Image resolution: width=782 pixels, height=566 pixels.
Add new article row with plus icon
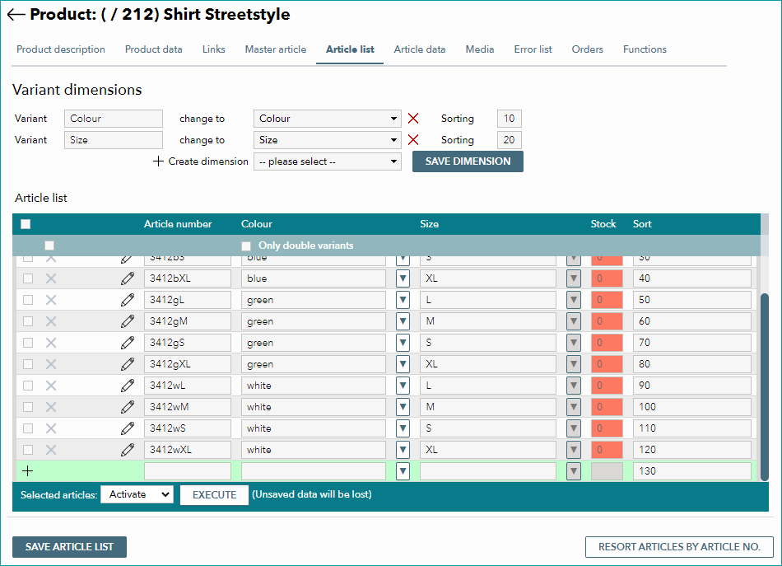point(28,470)
